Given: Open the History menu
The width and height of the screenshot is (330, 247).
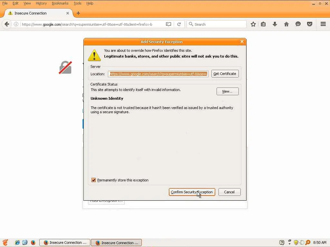Looking at the screenshot, I should coord(41,3).
